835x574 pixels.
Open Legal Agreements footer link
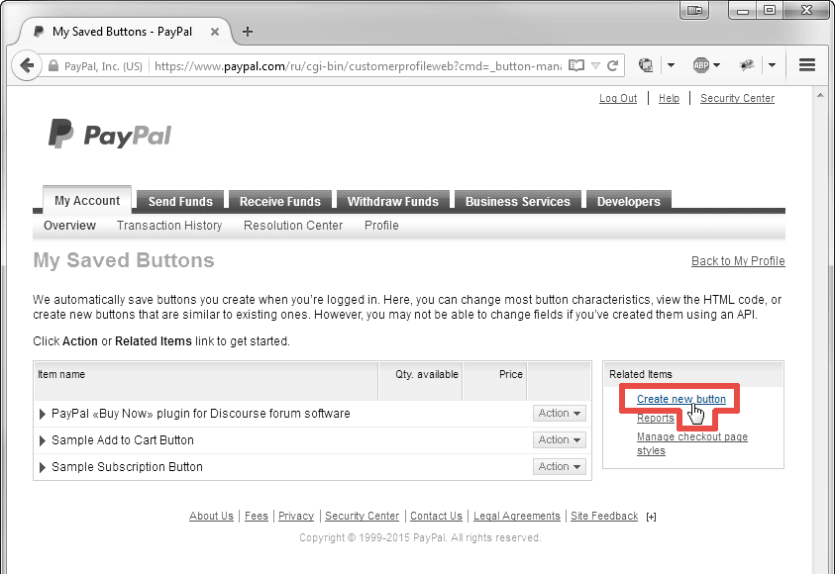pos(516,516)
